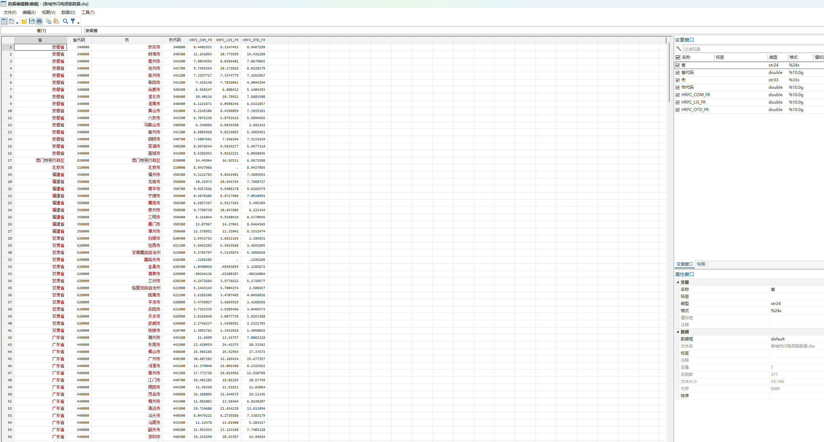Click the filter funnel icon
The width and height of the screenshot is (824, 442).
coord(73,21)
